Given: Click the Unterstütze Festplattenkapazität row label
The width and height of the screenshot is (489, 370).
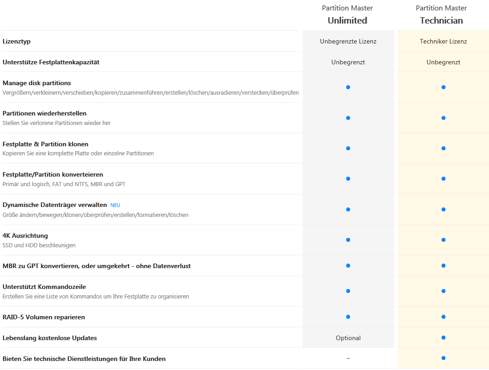Looking at the screenshot, I should (51, 62).
